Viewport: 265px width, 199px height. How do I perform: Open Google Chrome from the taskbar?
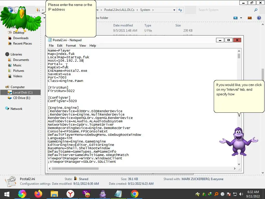click(135, 194)
